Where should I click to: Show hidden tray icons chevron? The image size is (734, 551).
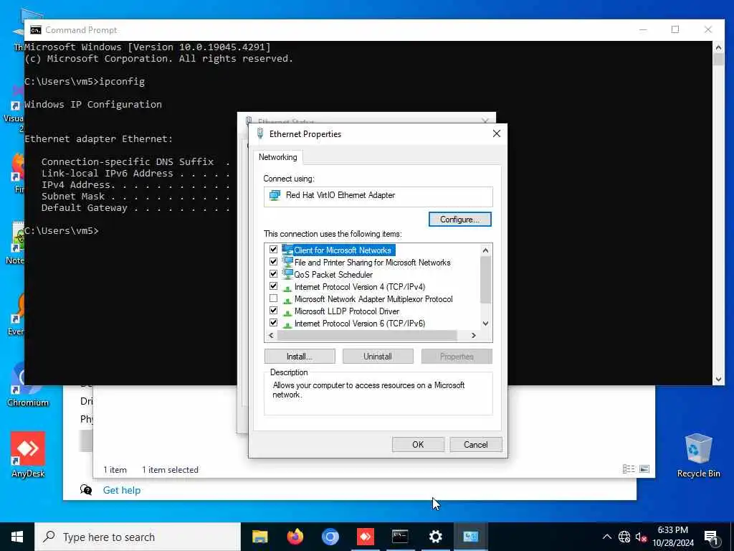tap(606, 537)
